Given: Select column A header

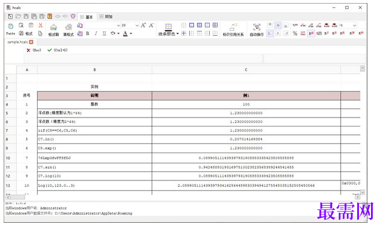Looking at the screenshot, I should 27,70.
